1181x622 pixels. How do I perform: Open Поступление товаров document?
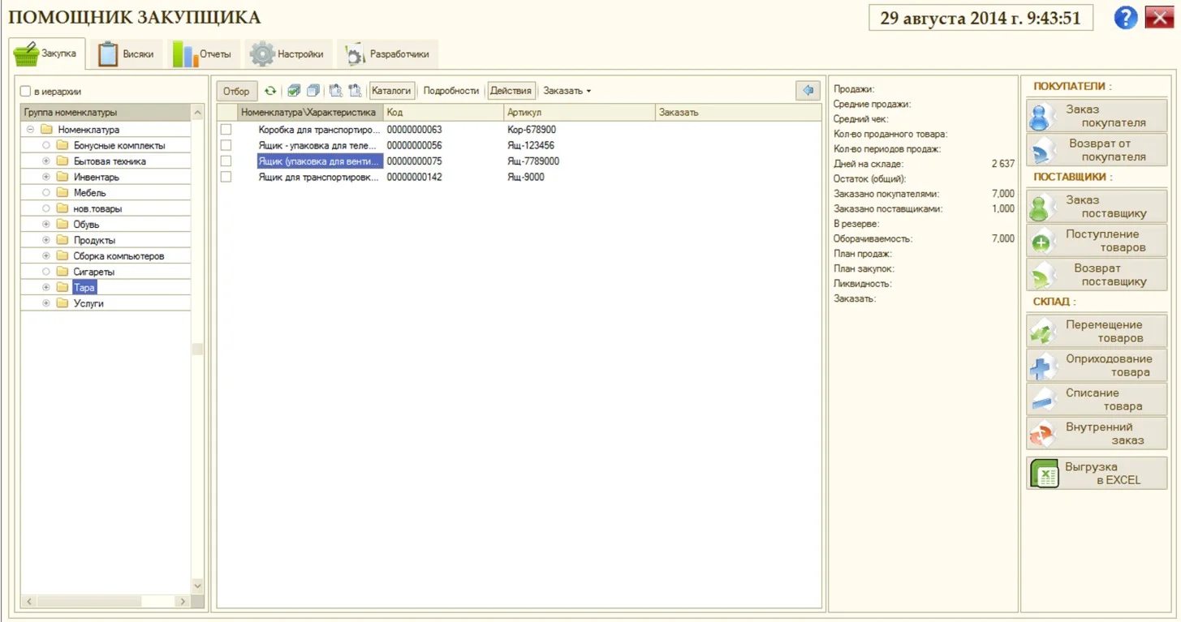tap(1097, 241)
